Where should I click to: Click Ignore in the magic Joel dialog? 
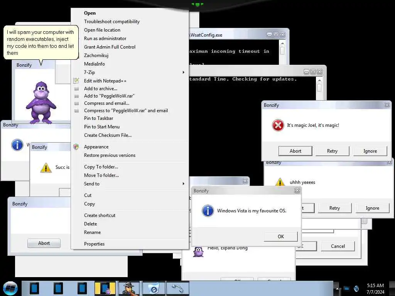coord(370,151)
